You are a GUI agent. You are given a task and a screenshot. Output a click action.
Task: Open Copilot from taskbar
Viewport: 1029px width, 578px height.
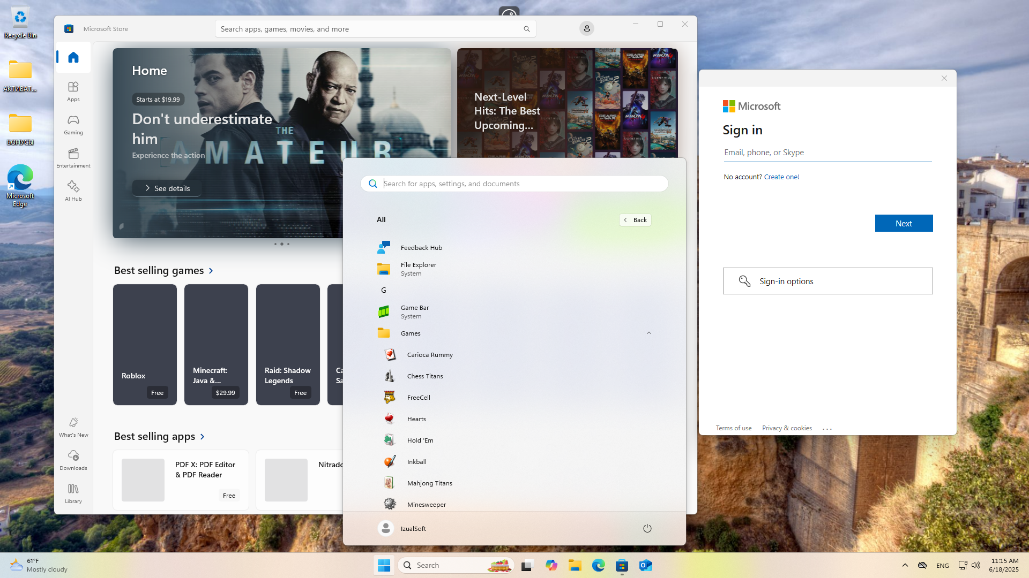551,565
